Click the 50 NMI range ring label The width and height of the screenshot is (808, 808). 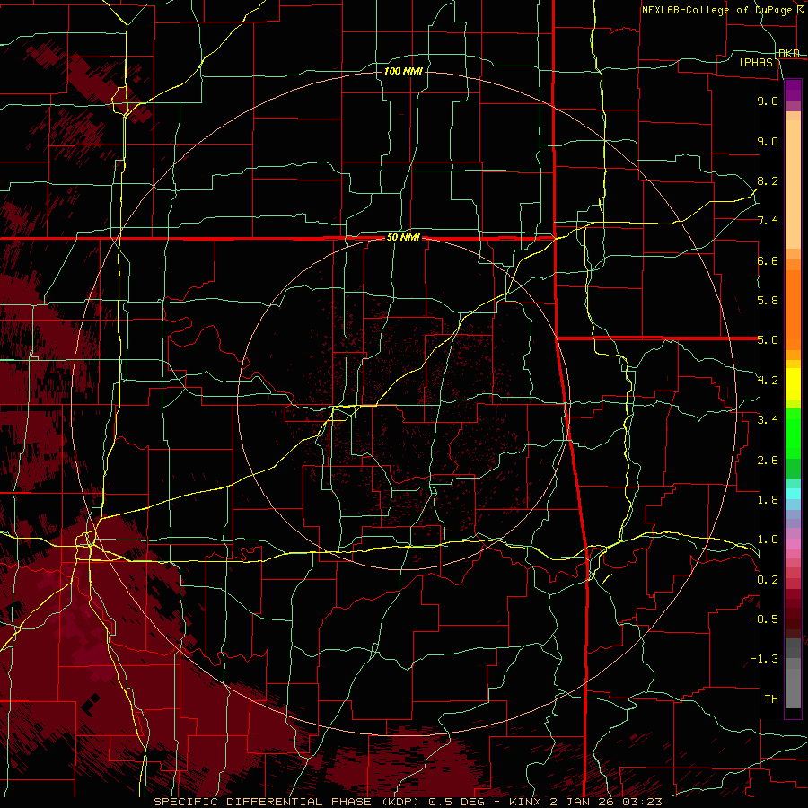(403, 237)
